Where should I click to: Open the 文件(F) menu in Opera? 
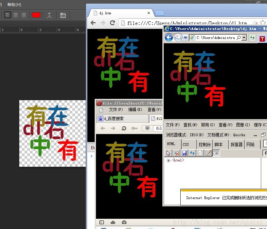point(116,110)
